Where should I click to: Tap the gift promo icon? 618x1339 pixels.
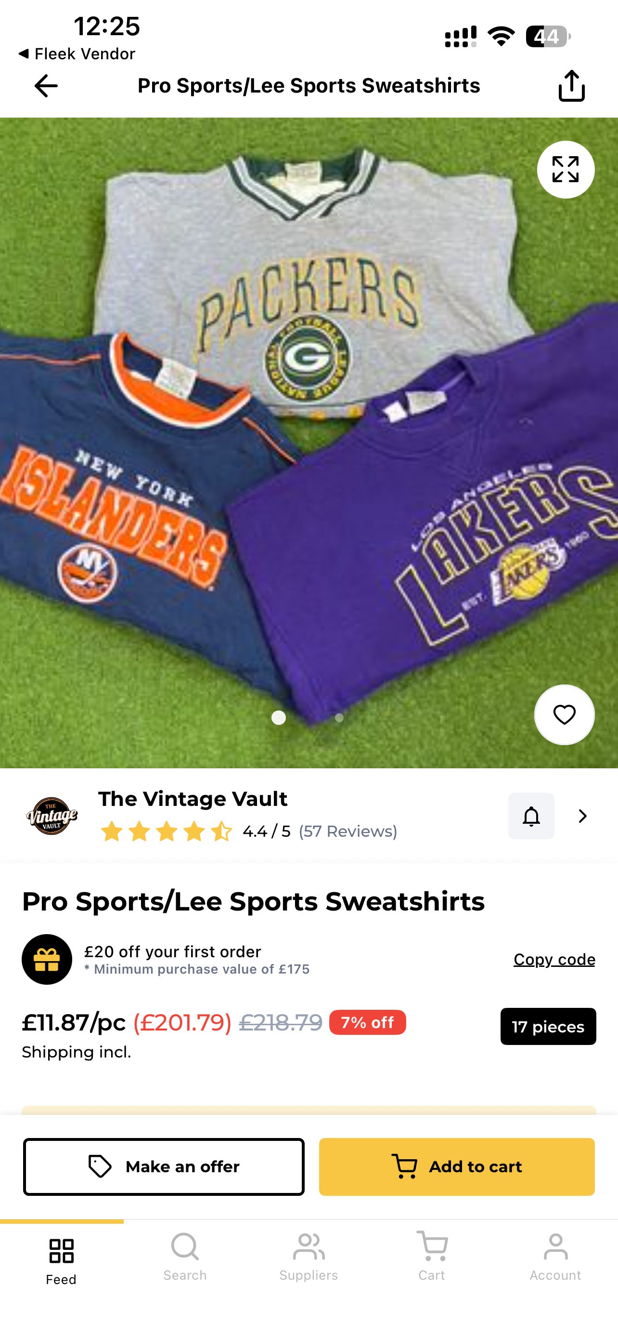click(47, 959)
